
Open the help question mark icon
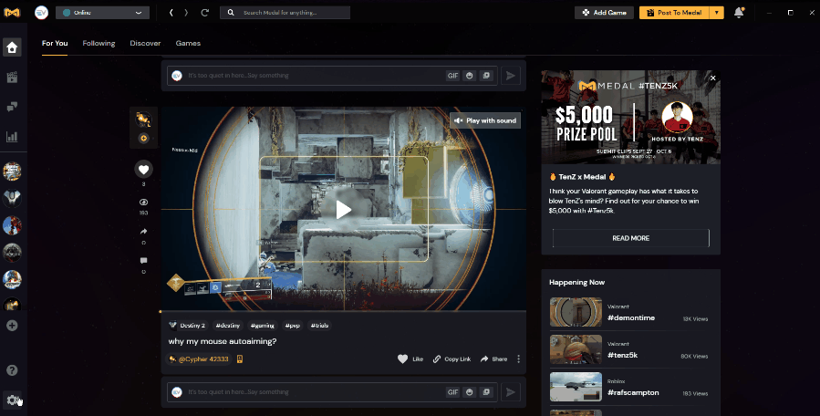coord(12,370)
